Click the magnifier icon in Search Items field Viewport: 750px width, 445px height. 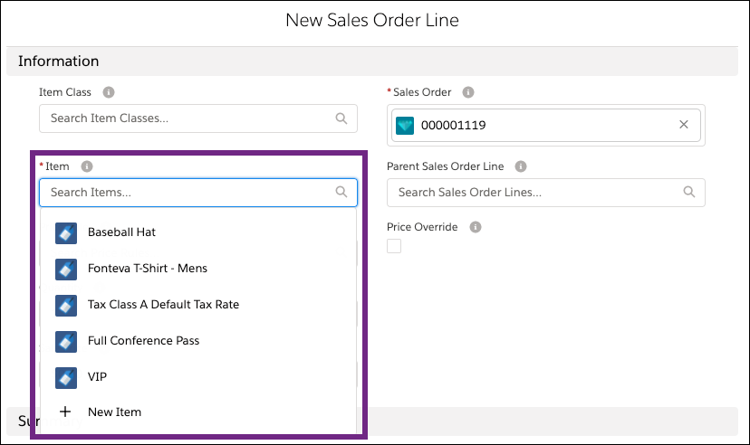(341, 192)
